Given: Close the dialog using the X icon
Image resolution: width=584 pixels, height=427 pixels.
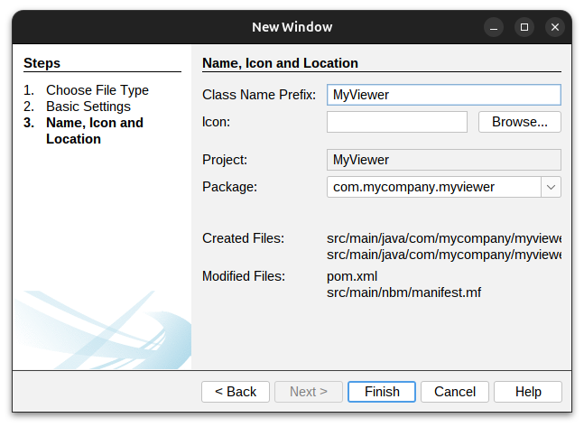Looking at the screenshot, I should (x=555, y=27).
